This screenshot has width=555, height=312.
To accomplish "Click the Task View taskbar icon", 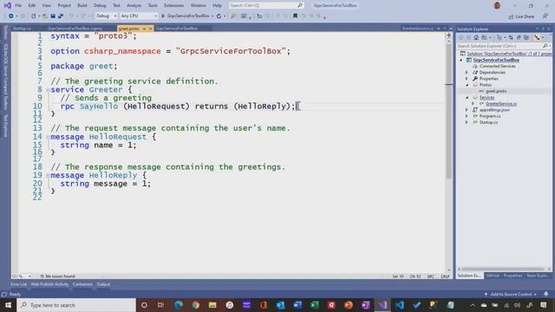I will point(160,305).
